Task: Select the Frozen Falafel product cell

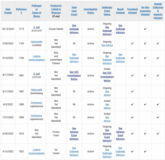Action: click(x=56, y=29)
